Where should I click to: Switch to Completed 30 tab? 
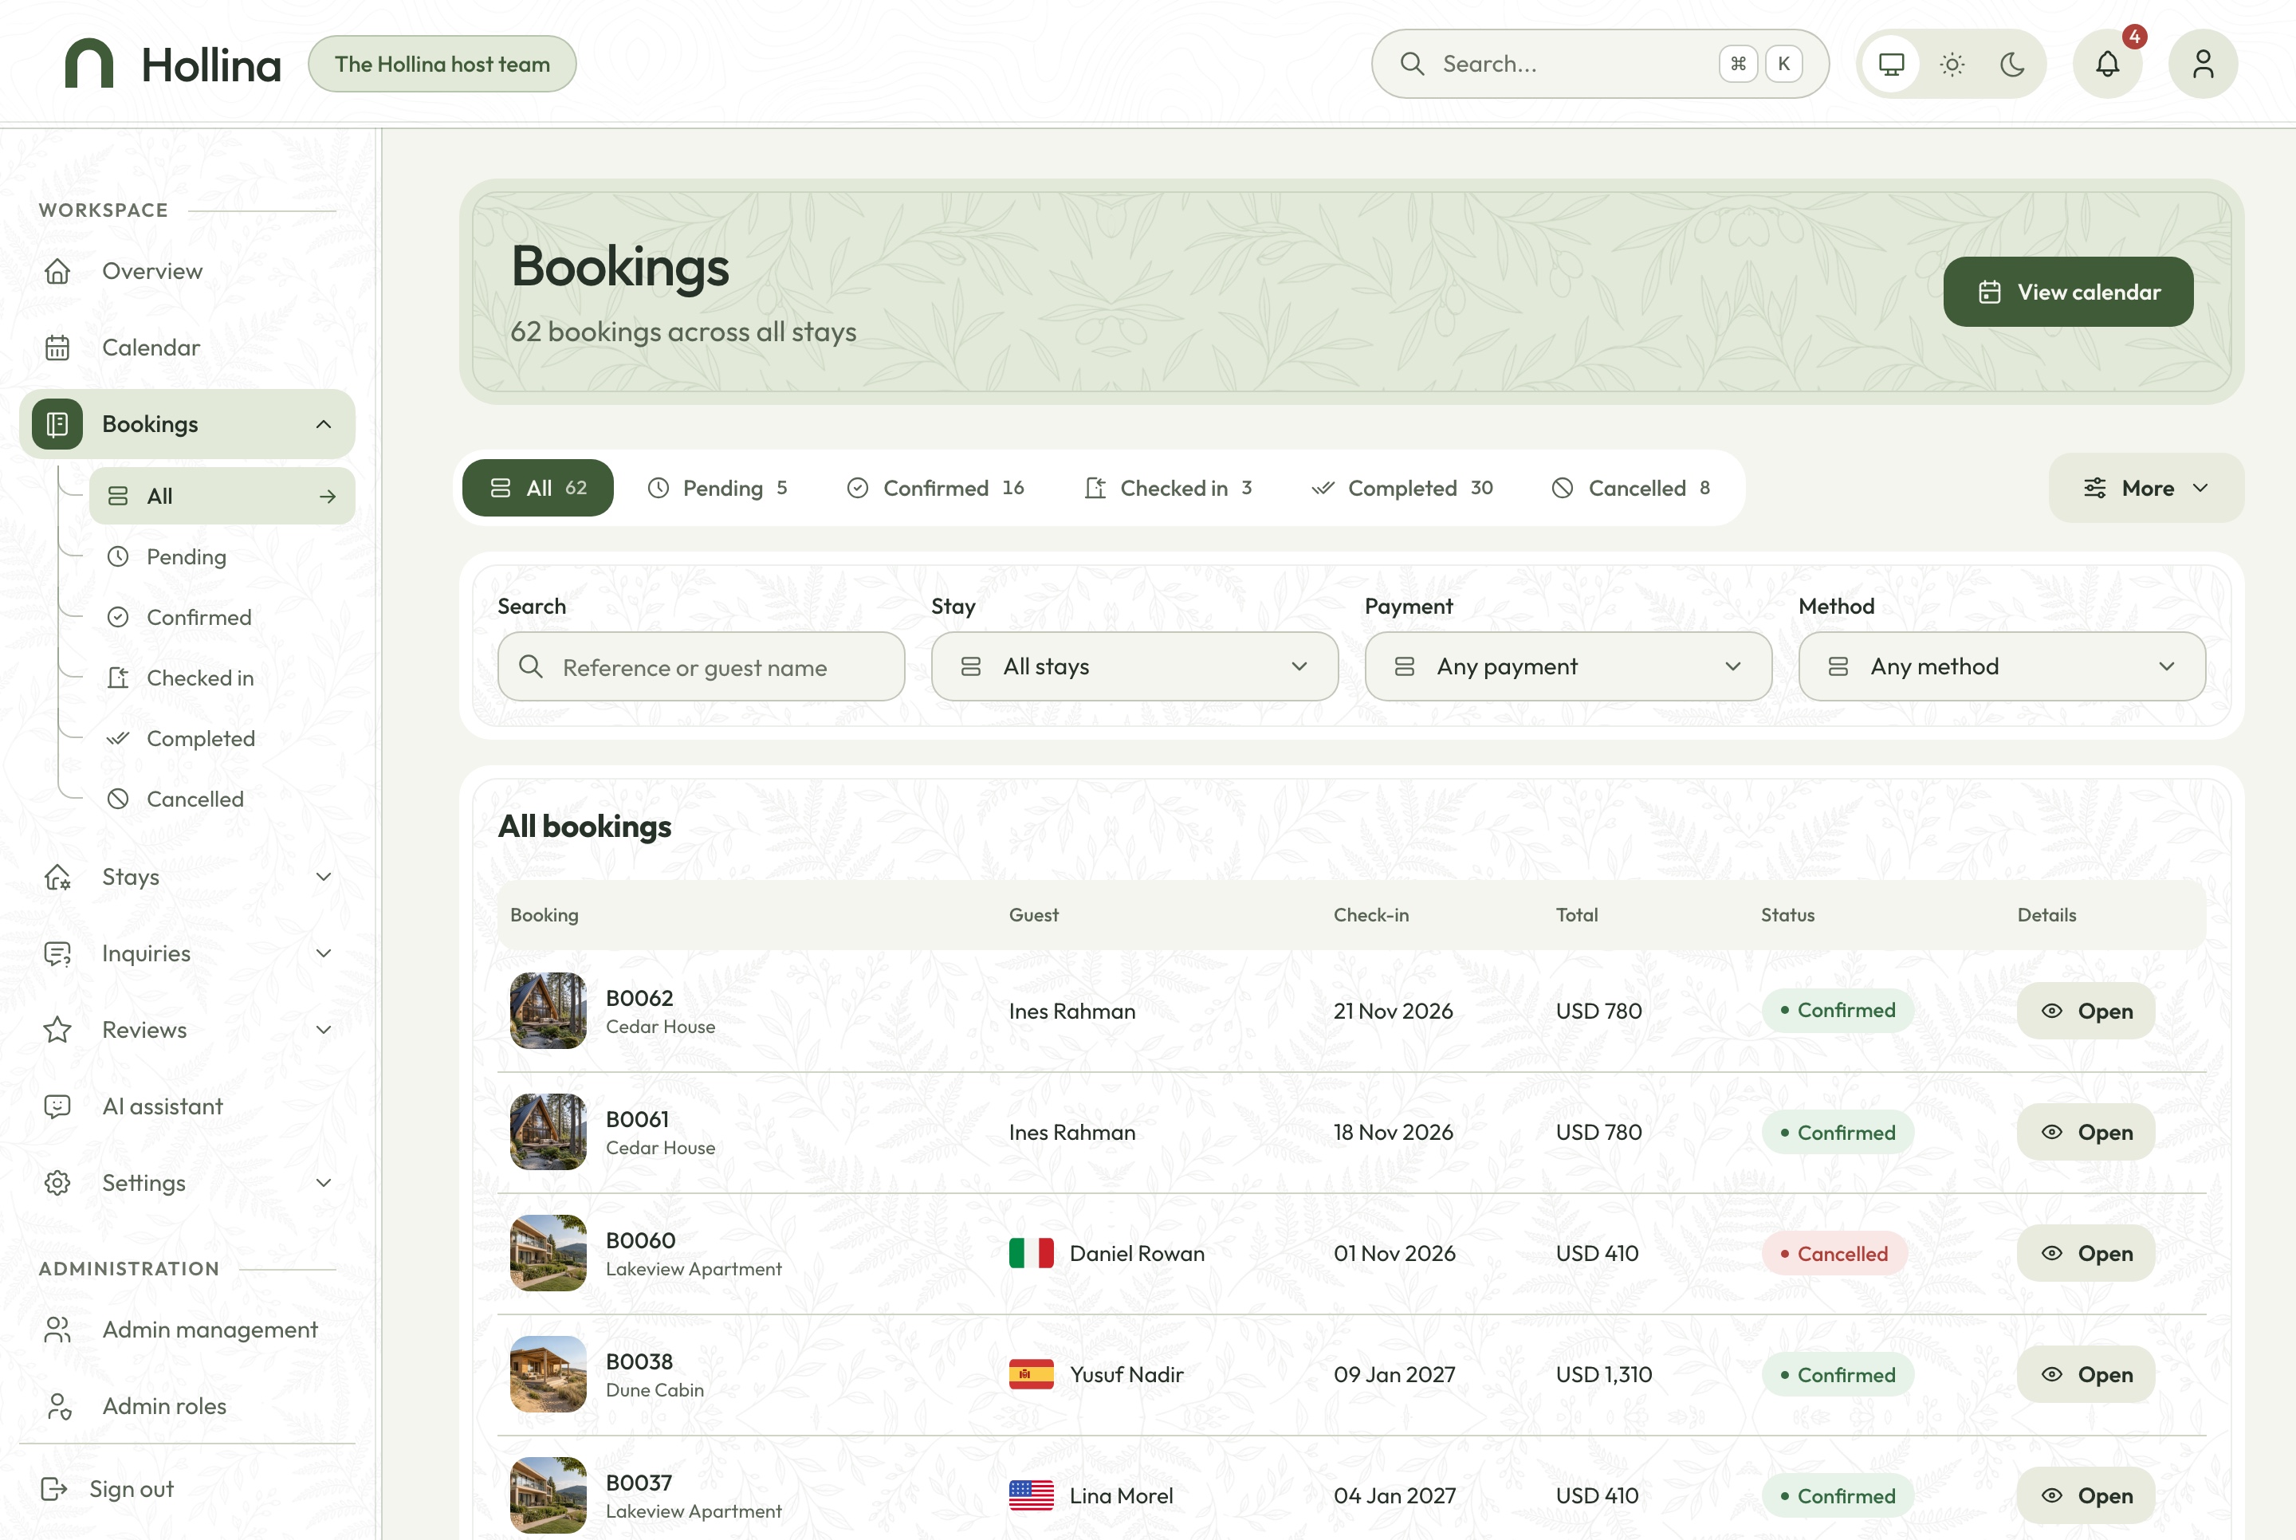tap(1402, 488)
